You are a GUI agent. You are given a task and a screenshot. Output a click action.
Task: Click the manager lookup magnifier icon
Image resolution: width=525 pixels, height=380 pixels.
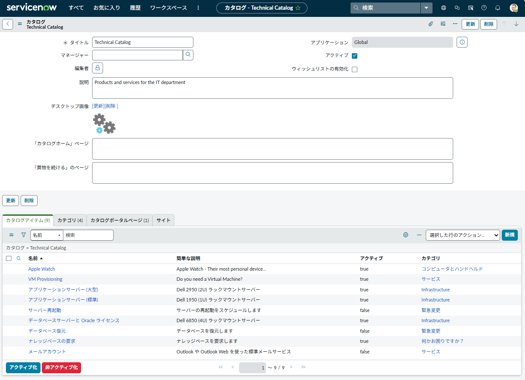[188, 55]
